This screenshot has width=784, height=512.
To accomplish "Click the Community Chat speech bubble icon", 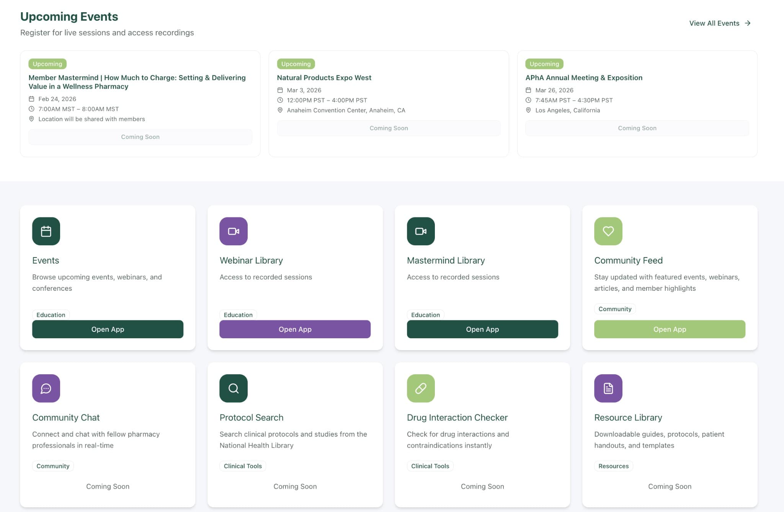I will pos(46,388).
